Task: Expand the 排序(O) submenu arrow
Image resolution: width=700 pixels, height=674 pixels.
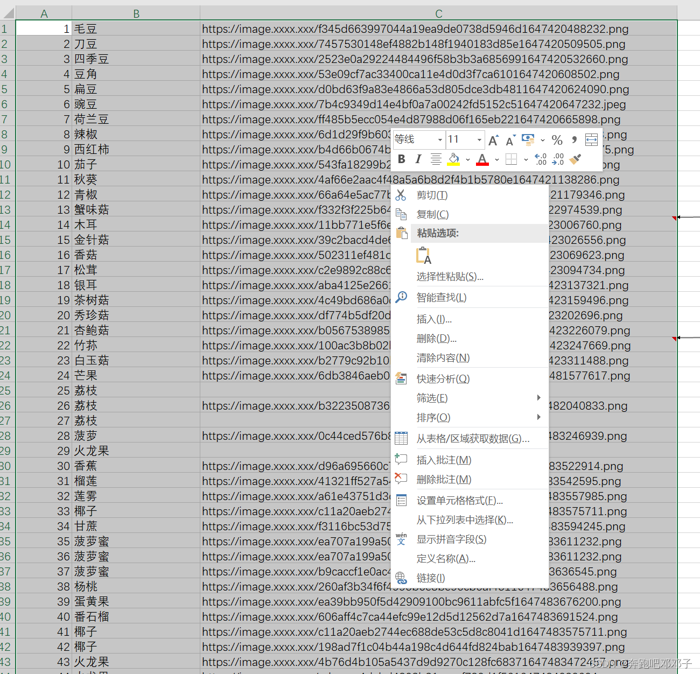Action: tap(538, 417)
